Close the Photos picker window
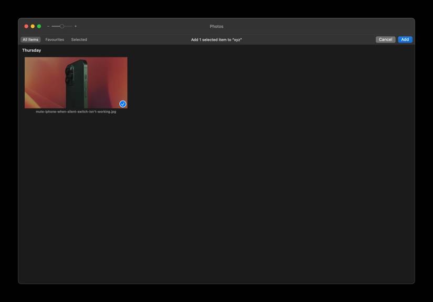 (x=26, y=25)
